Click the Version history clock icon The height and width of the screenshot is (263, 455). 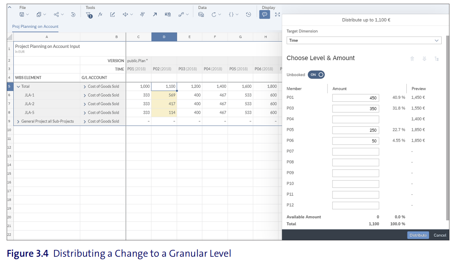click(248, 15)
